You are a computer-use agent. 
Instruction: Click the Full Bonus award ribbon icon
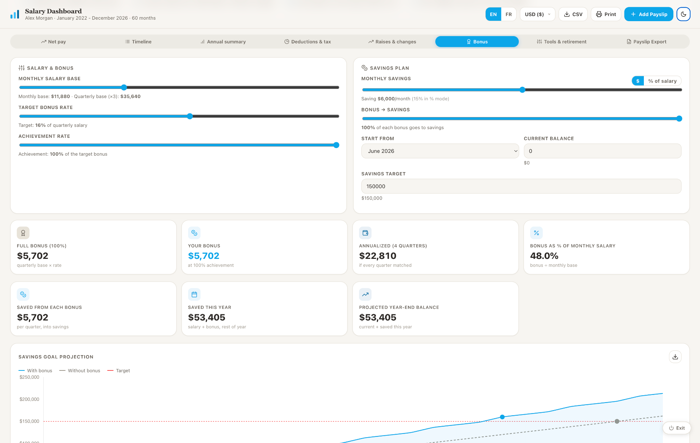coord(23,233)
